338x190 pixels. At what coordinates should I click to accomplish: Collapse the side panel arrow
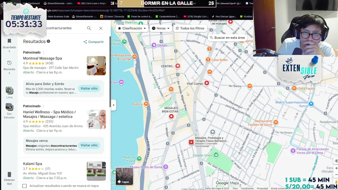pyautogui.click(x=113, y=105)
